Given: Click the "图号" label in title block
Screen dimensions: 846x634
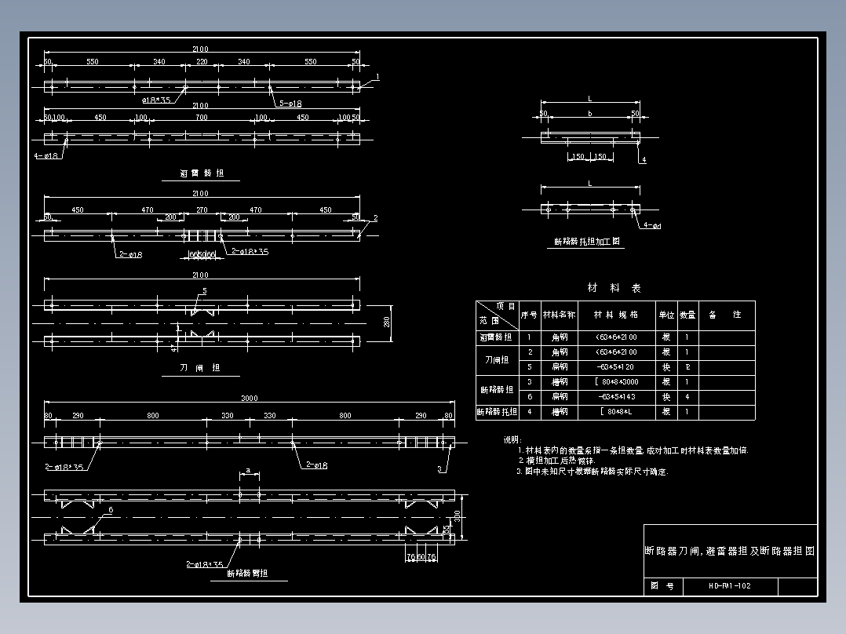Looking at the screenshot, I should pos(662,586).
